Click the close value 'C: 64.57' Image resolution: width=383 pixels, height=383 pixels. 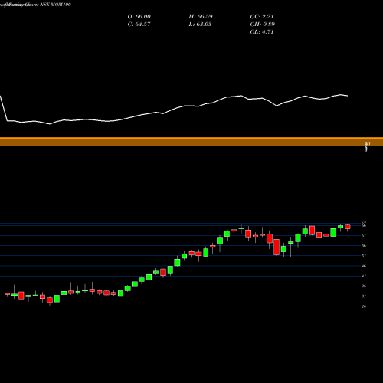139,25
